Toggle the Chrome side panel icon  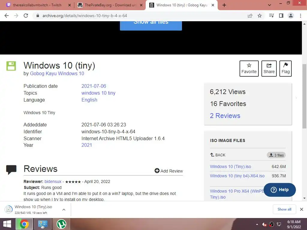pyautogui.click(x=281, y=16)
